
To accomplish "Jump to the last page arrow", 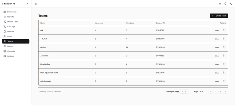I will point(225,92).
